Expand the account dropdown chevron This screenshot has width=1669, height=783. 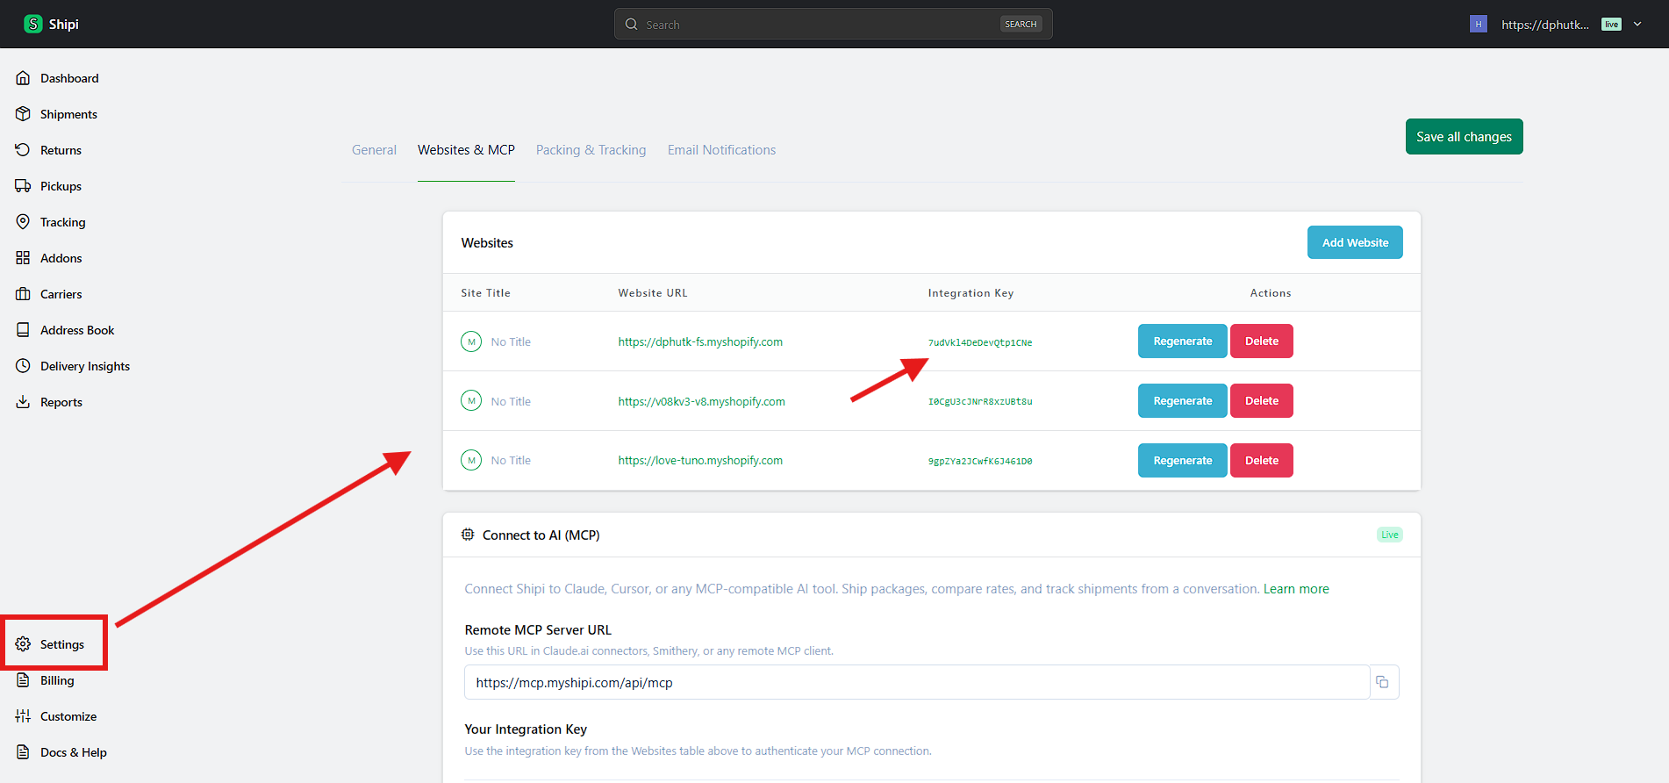[1637, 25]
